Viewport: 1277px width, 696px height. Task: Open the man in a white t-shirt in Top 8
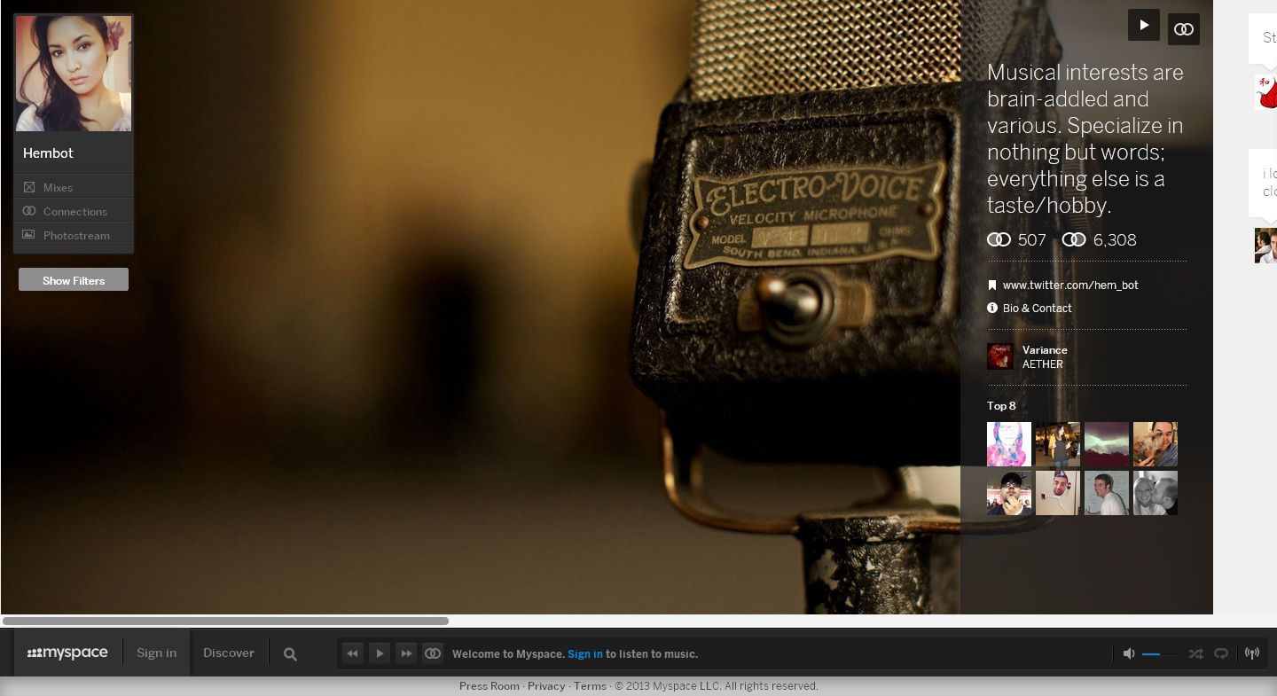click(x=1107, y=493)
